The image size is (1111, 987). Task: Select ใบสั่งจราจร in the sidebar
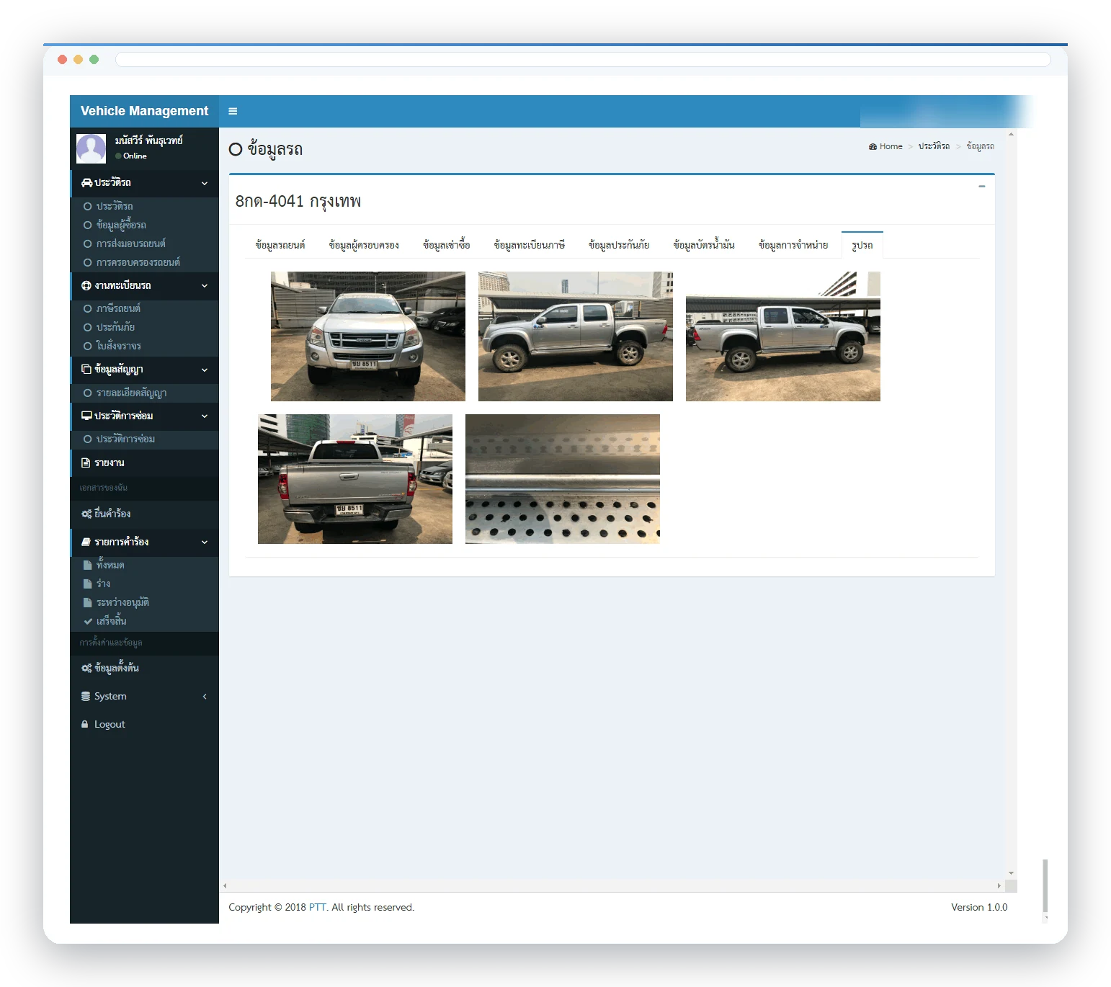pyautogui.click(x=119, y=346)
